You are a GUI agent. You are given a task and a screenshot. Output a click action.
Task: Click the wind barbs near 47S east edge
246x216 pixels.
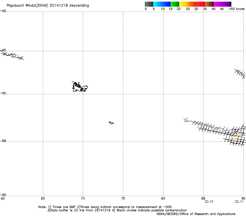tap(240, 74)
